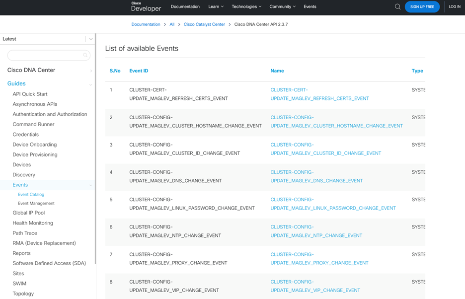Image resolution: width=465 pixels, height=299 pixels.
Task: Open the Technologies dropdown menu
Action: click(246, 7)
